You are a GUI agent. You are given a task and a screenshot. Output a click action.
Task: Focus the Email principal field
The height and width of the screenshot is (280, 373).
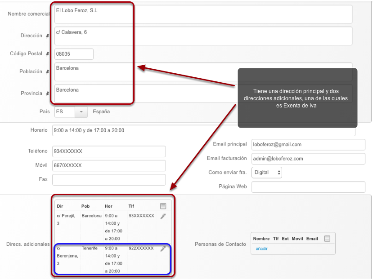(308, 145)
